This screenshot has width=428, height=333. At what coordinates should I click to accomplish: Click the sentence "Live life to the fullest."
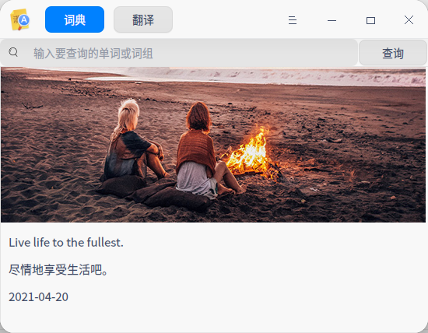66,243
